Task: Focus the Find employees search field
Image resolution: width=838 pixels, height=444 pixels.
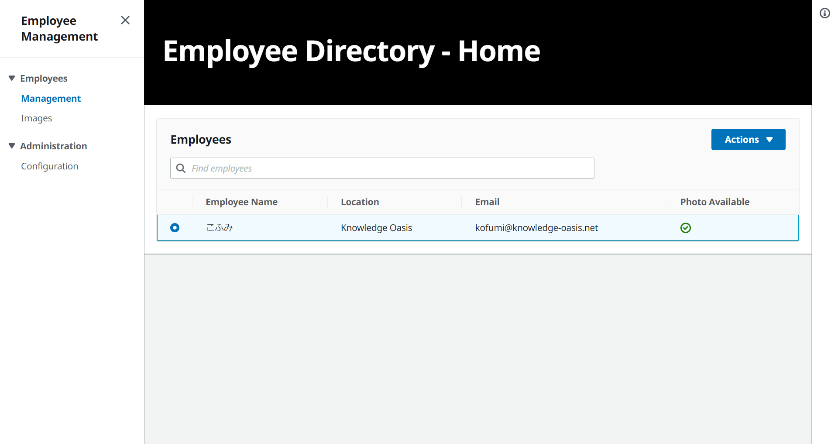Action: tap(388, 169)
